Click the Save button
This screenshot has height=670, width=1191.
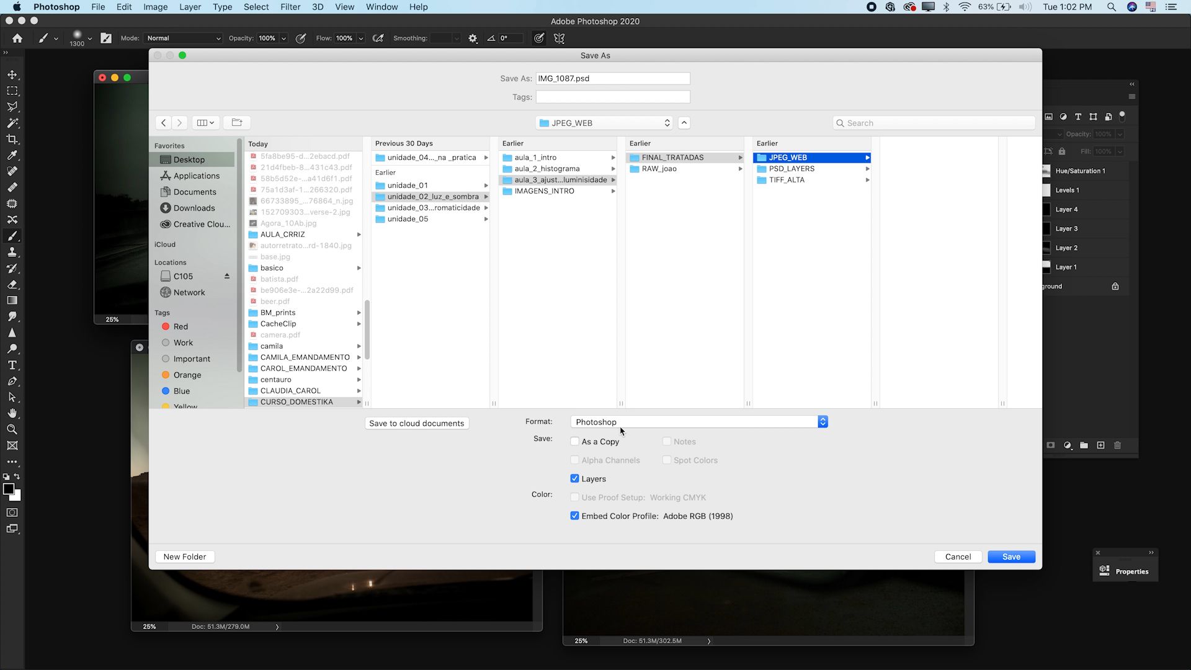1011,556
